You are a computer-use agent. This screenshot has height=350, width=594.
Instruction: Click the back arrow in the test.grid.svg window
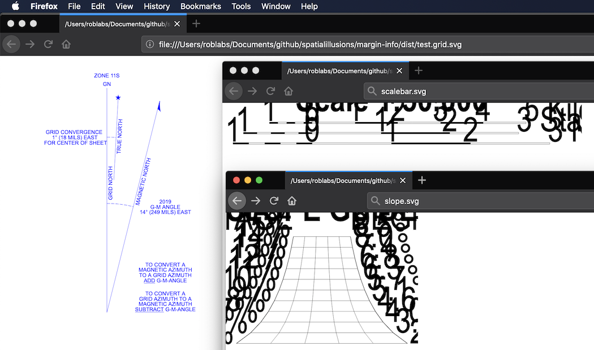pos(11,44)
